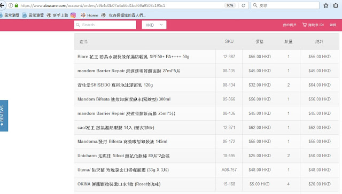342x194 pixels.
Task: Click SKU 05-366 cell
Action: 229,99
